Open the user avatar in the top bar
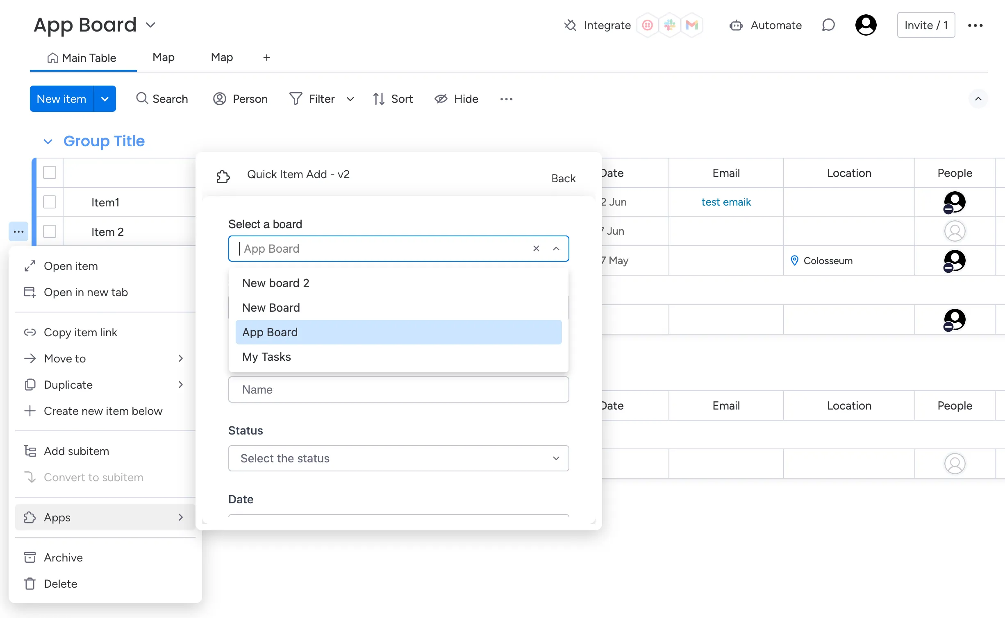The height and width of the screenshot is (618, 1005). coord(866,25)
